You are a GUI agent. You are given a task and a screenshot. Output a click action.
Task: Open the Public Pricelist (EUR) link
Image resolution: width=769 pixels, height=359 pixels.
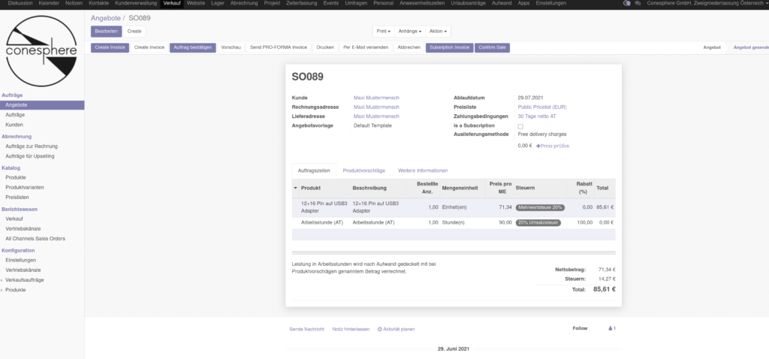(x=542, y=107)
